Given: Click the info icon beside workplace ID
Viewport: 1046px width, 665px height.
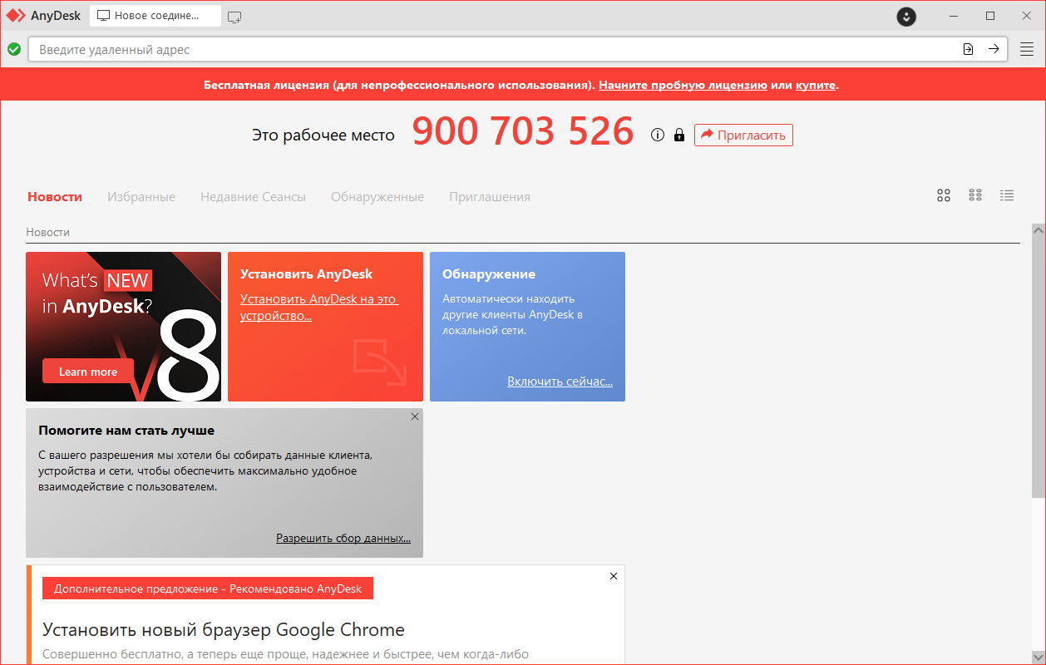Looking at the screenshot, I should point(658,135).
